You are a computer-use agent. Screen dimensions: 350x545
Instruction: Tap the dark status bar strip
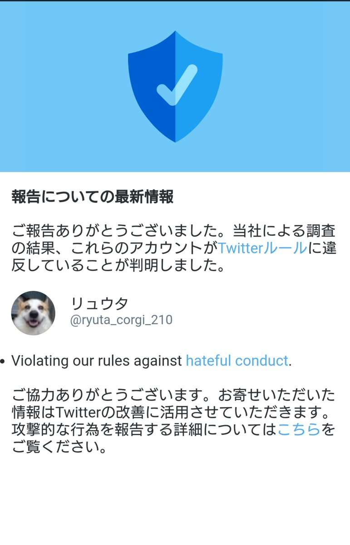tap(175, 1)
